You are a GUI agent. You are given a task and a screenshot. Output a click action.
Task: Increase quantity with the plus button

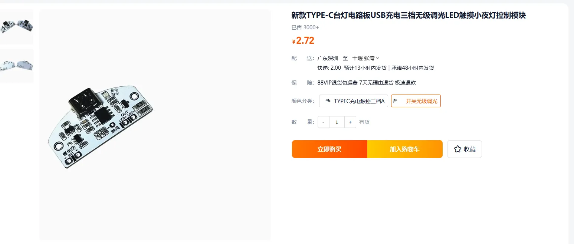click(x=350, y=122)
